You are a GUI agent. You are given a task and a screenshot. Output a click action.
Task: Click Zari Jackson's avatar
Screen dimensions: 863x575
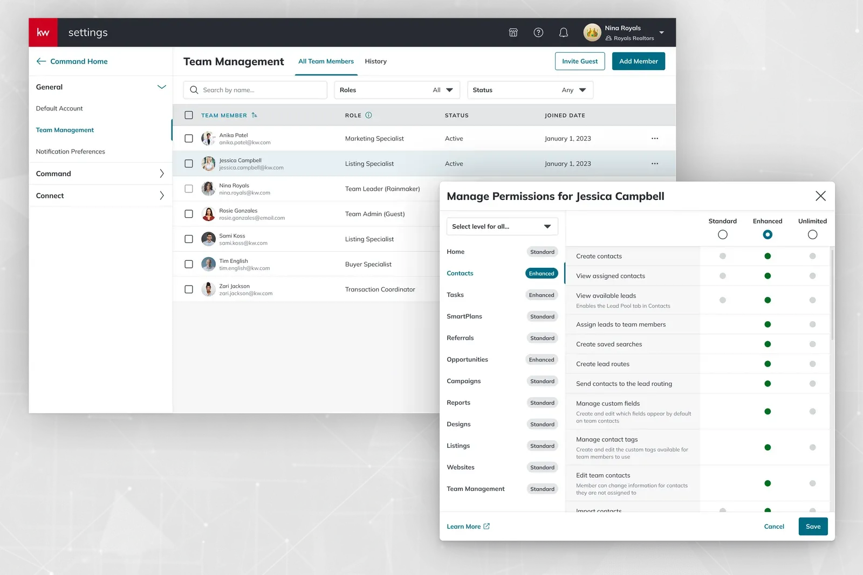coord(208,289)
